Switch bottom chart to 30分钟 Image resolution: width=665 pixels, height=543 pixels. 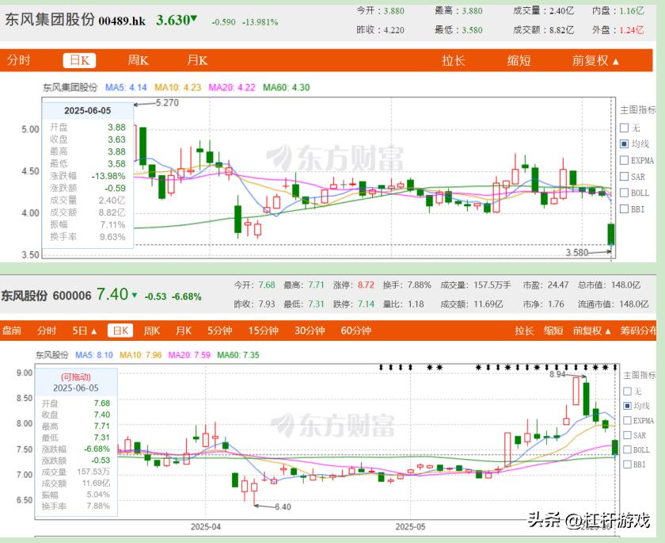point(310,331)
